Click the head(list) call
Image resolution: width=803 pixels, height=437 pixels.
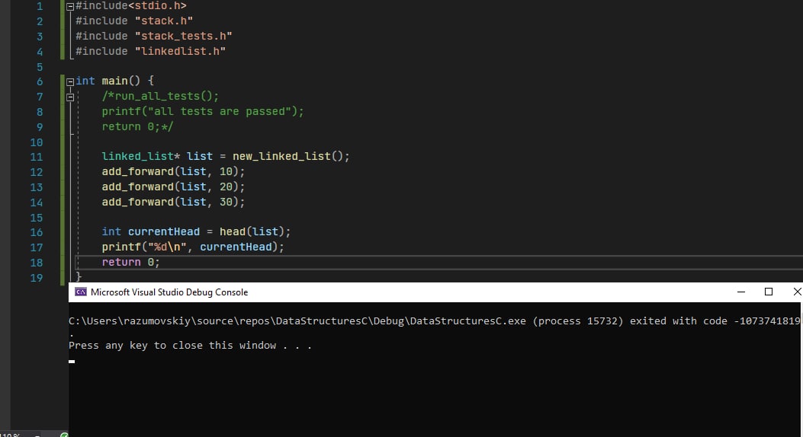pyautogui.click(x=255, y=232)
